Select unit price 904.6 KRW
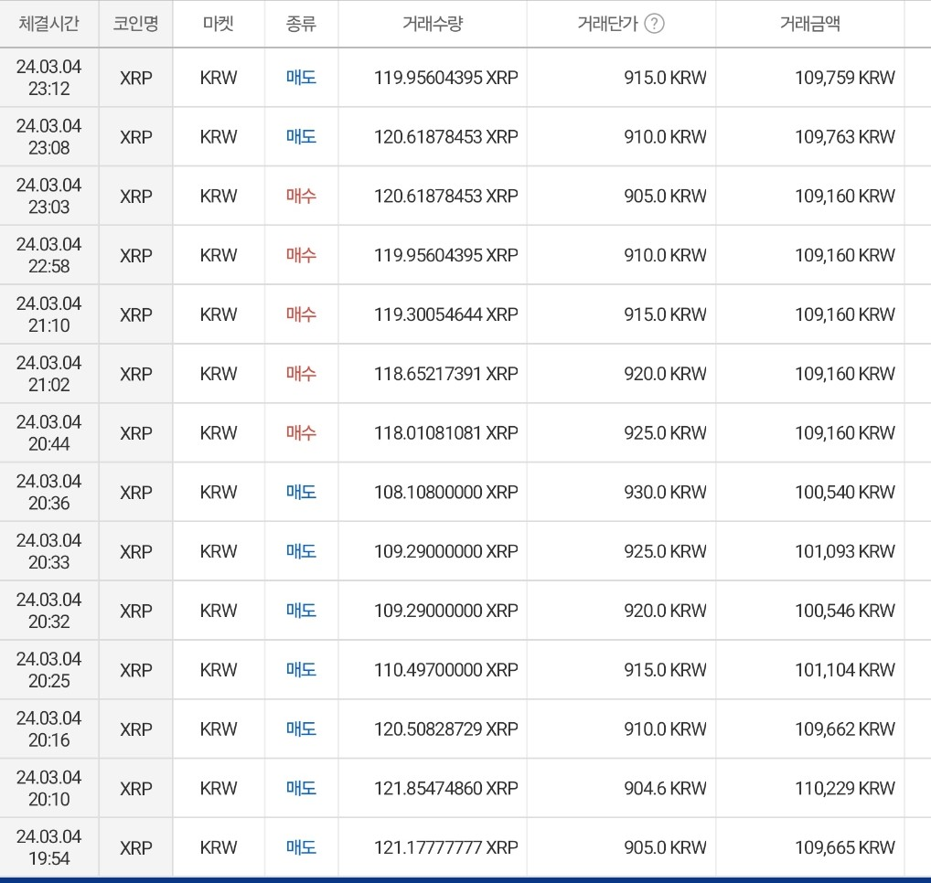This screenshot has width=931, height=883. 665,789
